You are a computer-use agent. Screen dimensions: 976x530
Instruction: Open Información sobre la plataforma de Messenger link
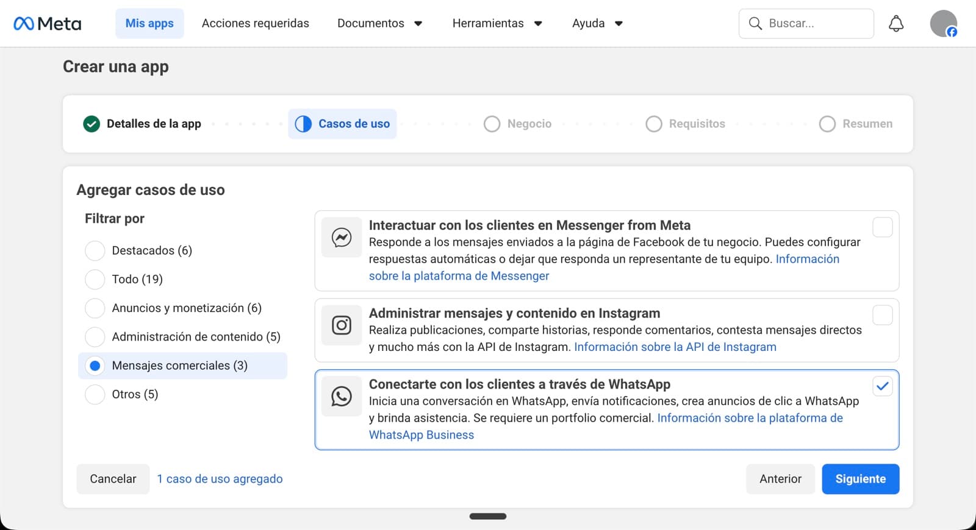click(x=459, y=276)
